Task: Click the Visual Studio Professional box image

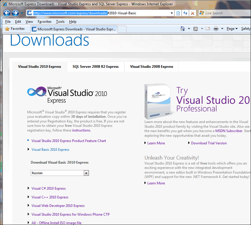Action: click(158, 101)
